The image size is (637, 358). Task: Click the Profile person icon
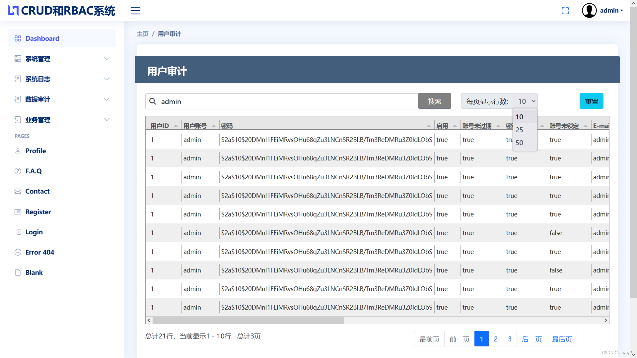[x=18, y=151]
